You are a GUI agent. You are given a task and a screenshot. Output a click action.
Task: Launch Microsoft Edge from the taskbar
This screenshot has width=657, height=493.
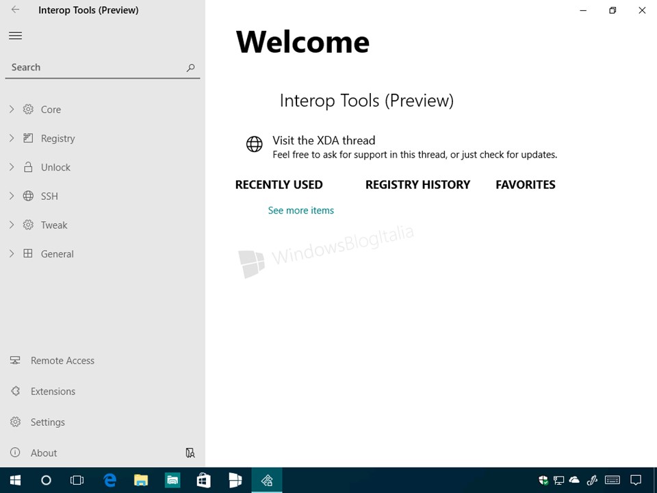click(109, 481)
